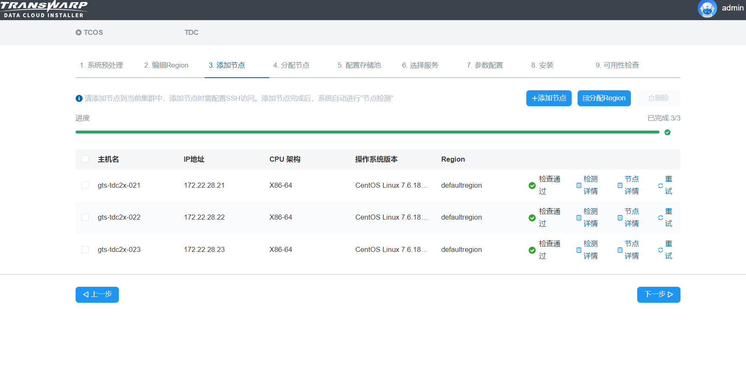The height and width of the screenshot is (372, 746).
Task: Click green check status icon for gts-tdc2x-022
Action: (532, 217)
